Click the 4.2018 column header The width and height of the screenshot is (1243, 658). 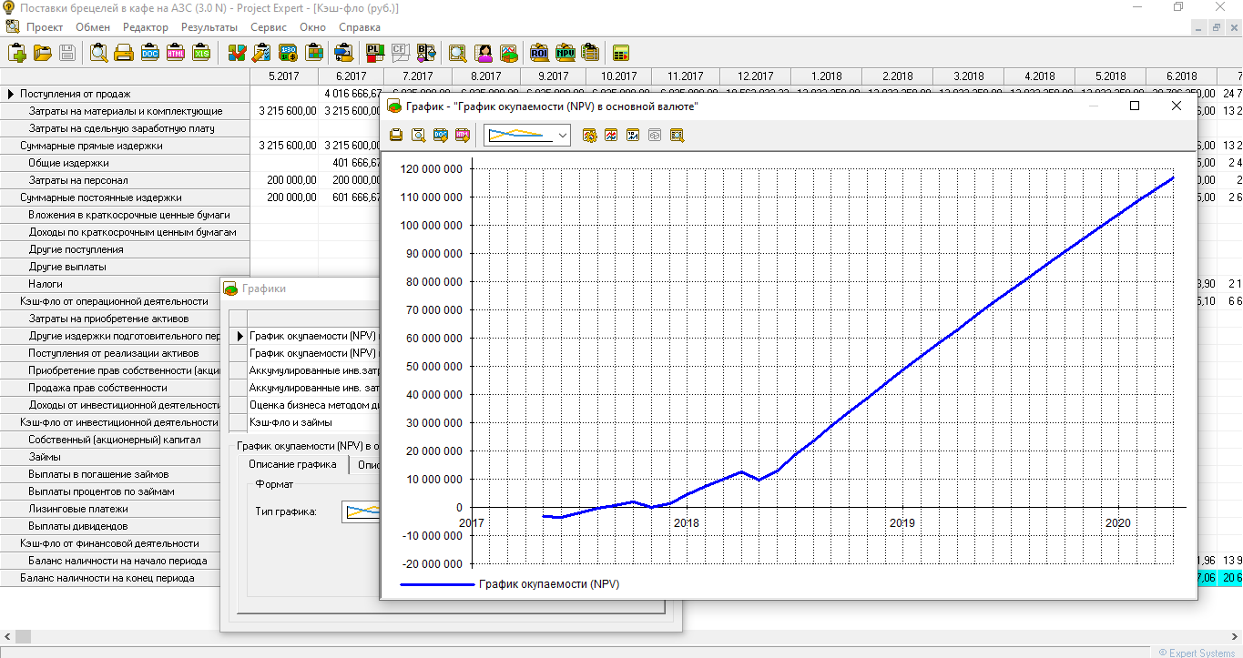point(1039,76)
